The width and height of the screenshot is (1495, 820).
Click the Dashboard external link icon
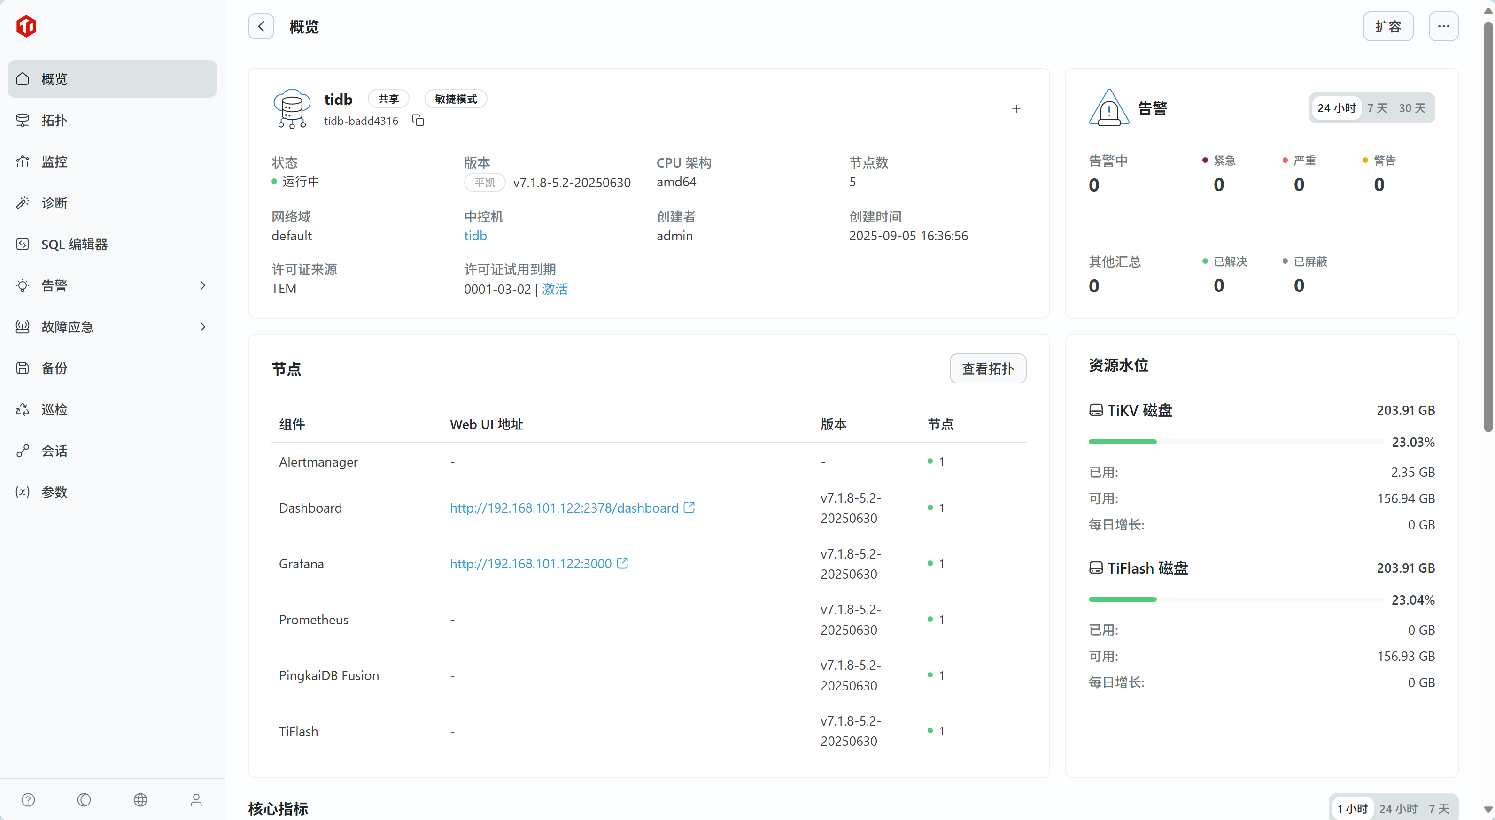(689, 507)
